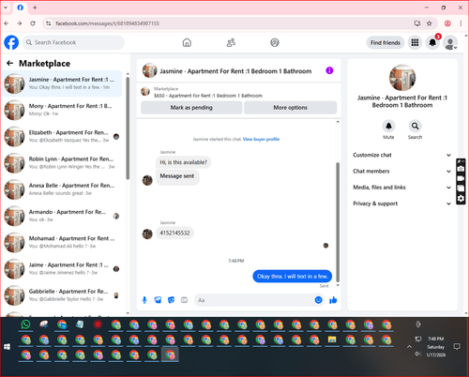Image resolution: width=469 pixels, height=377 pixels.
Task: Search in conversation magnifier icon
Action: [415, 126]
